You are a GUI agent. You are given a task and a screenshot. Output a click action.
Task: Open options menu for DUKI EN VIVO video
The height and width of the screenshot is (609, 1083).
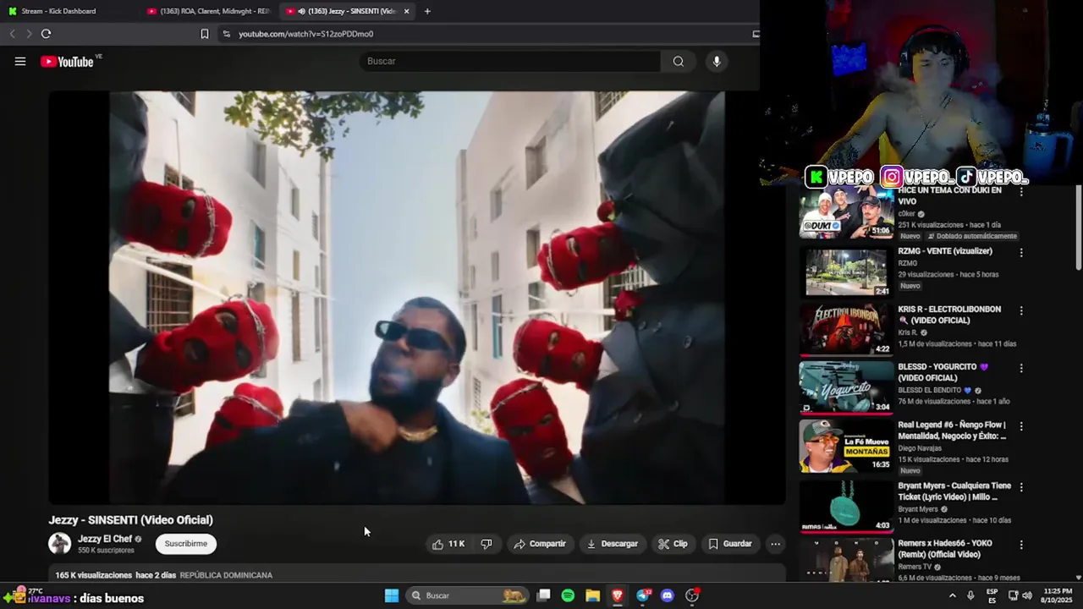[1021, 192]
